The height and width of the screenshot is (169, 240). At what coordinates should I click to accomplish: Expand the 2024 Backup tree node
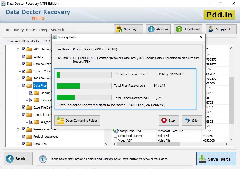pos(18,79)
